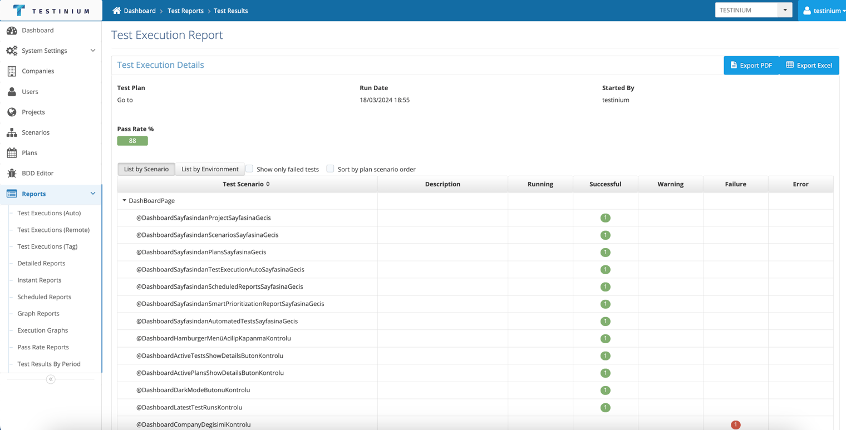Open the testinium user menu

point(823,11)
